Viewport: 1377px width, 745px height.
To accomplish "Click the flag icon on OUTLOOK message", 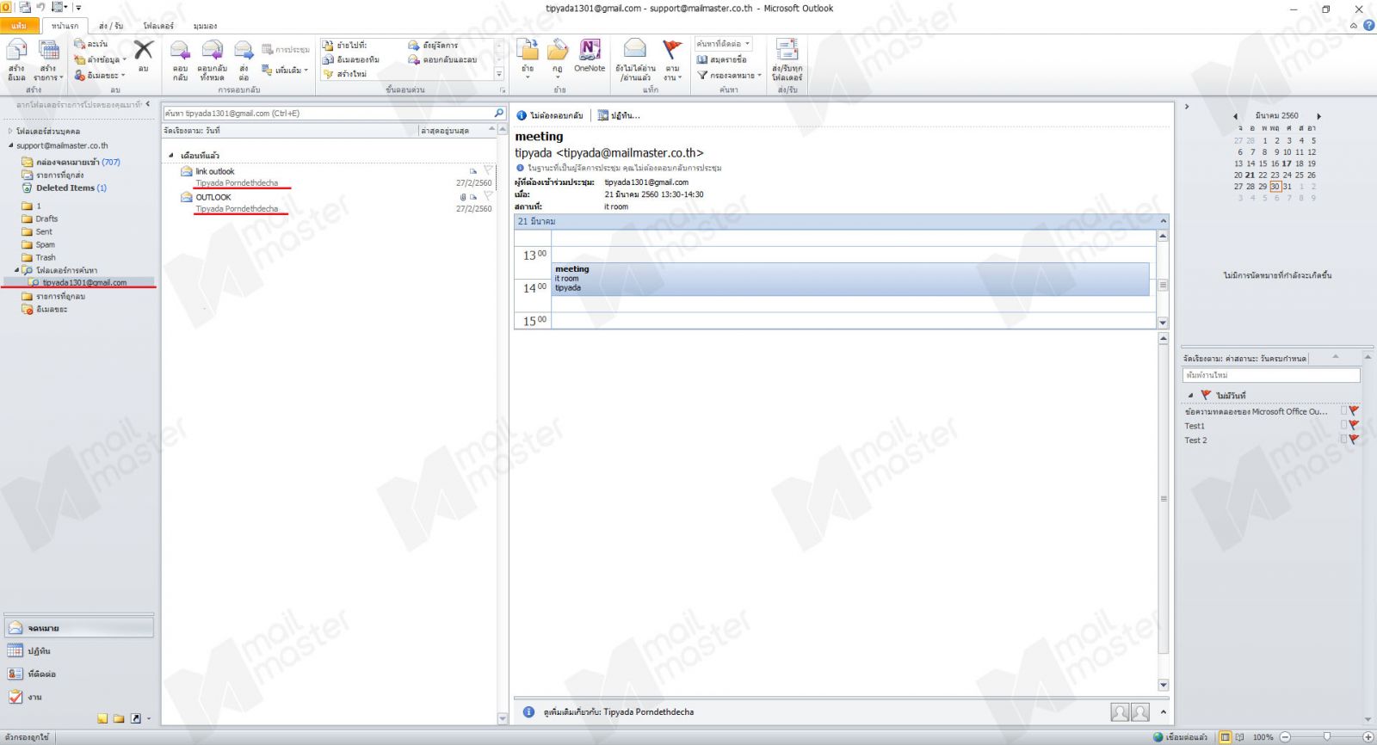I will click(488, 196).
